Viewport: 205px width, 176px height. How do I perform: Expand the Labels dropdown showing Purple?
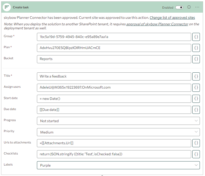coord(118,165)
